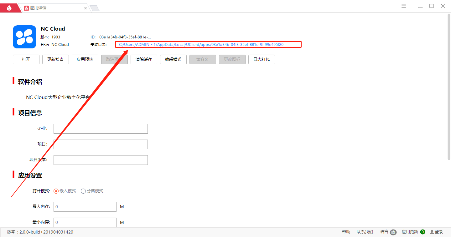The height and width of the screenshot is (237, 451).
Task: Click the NC Cloud title text
Action: coord(53,29)
